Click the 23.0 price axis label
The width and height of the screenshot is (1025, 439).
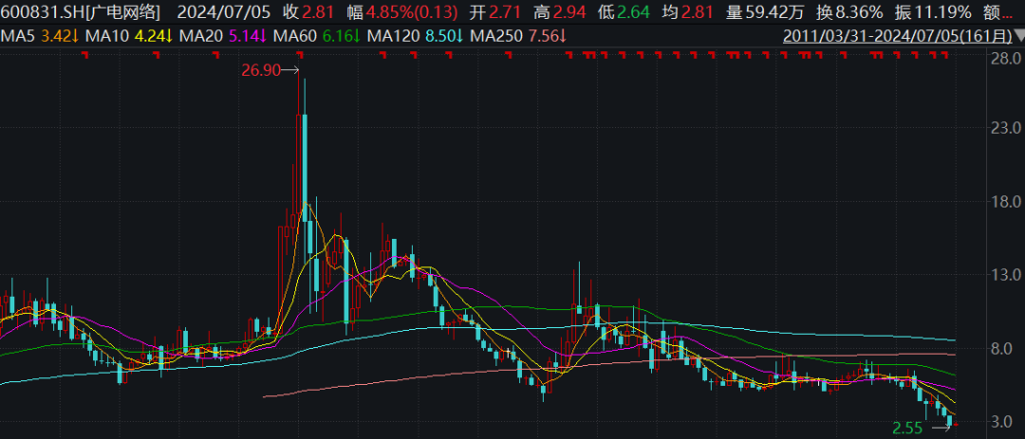tap(1006, 127)
